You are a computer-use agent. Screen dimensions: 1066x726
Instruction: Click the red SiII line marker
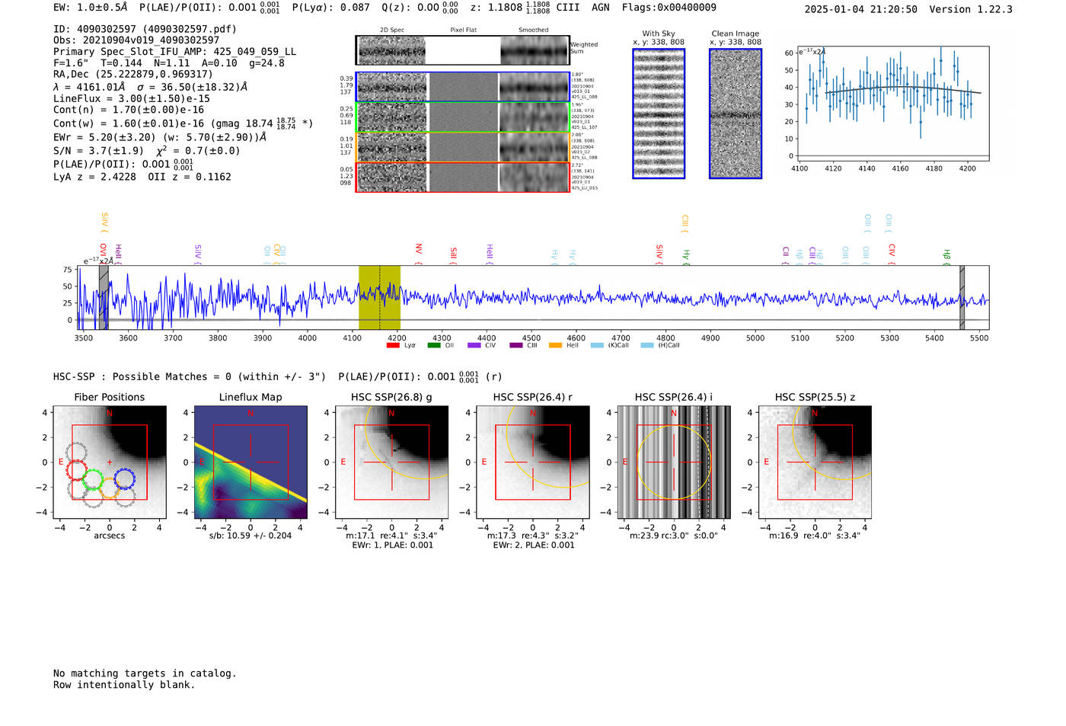[453, 255]
